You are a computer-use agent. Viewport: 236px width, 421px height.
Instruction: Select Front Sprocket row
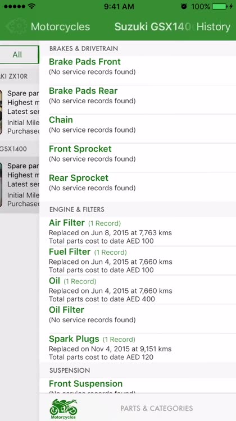(x=138, y=157)
